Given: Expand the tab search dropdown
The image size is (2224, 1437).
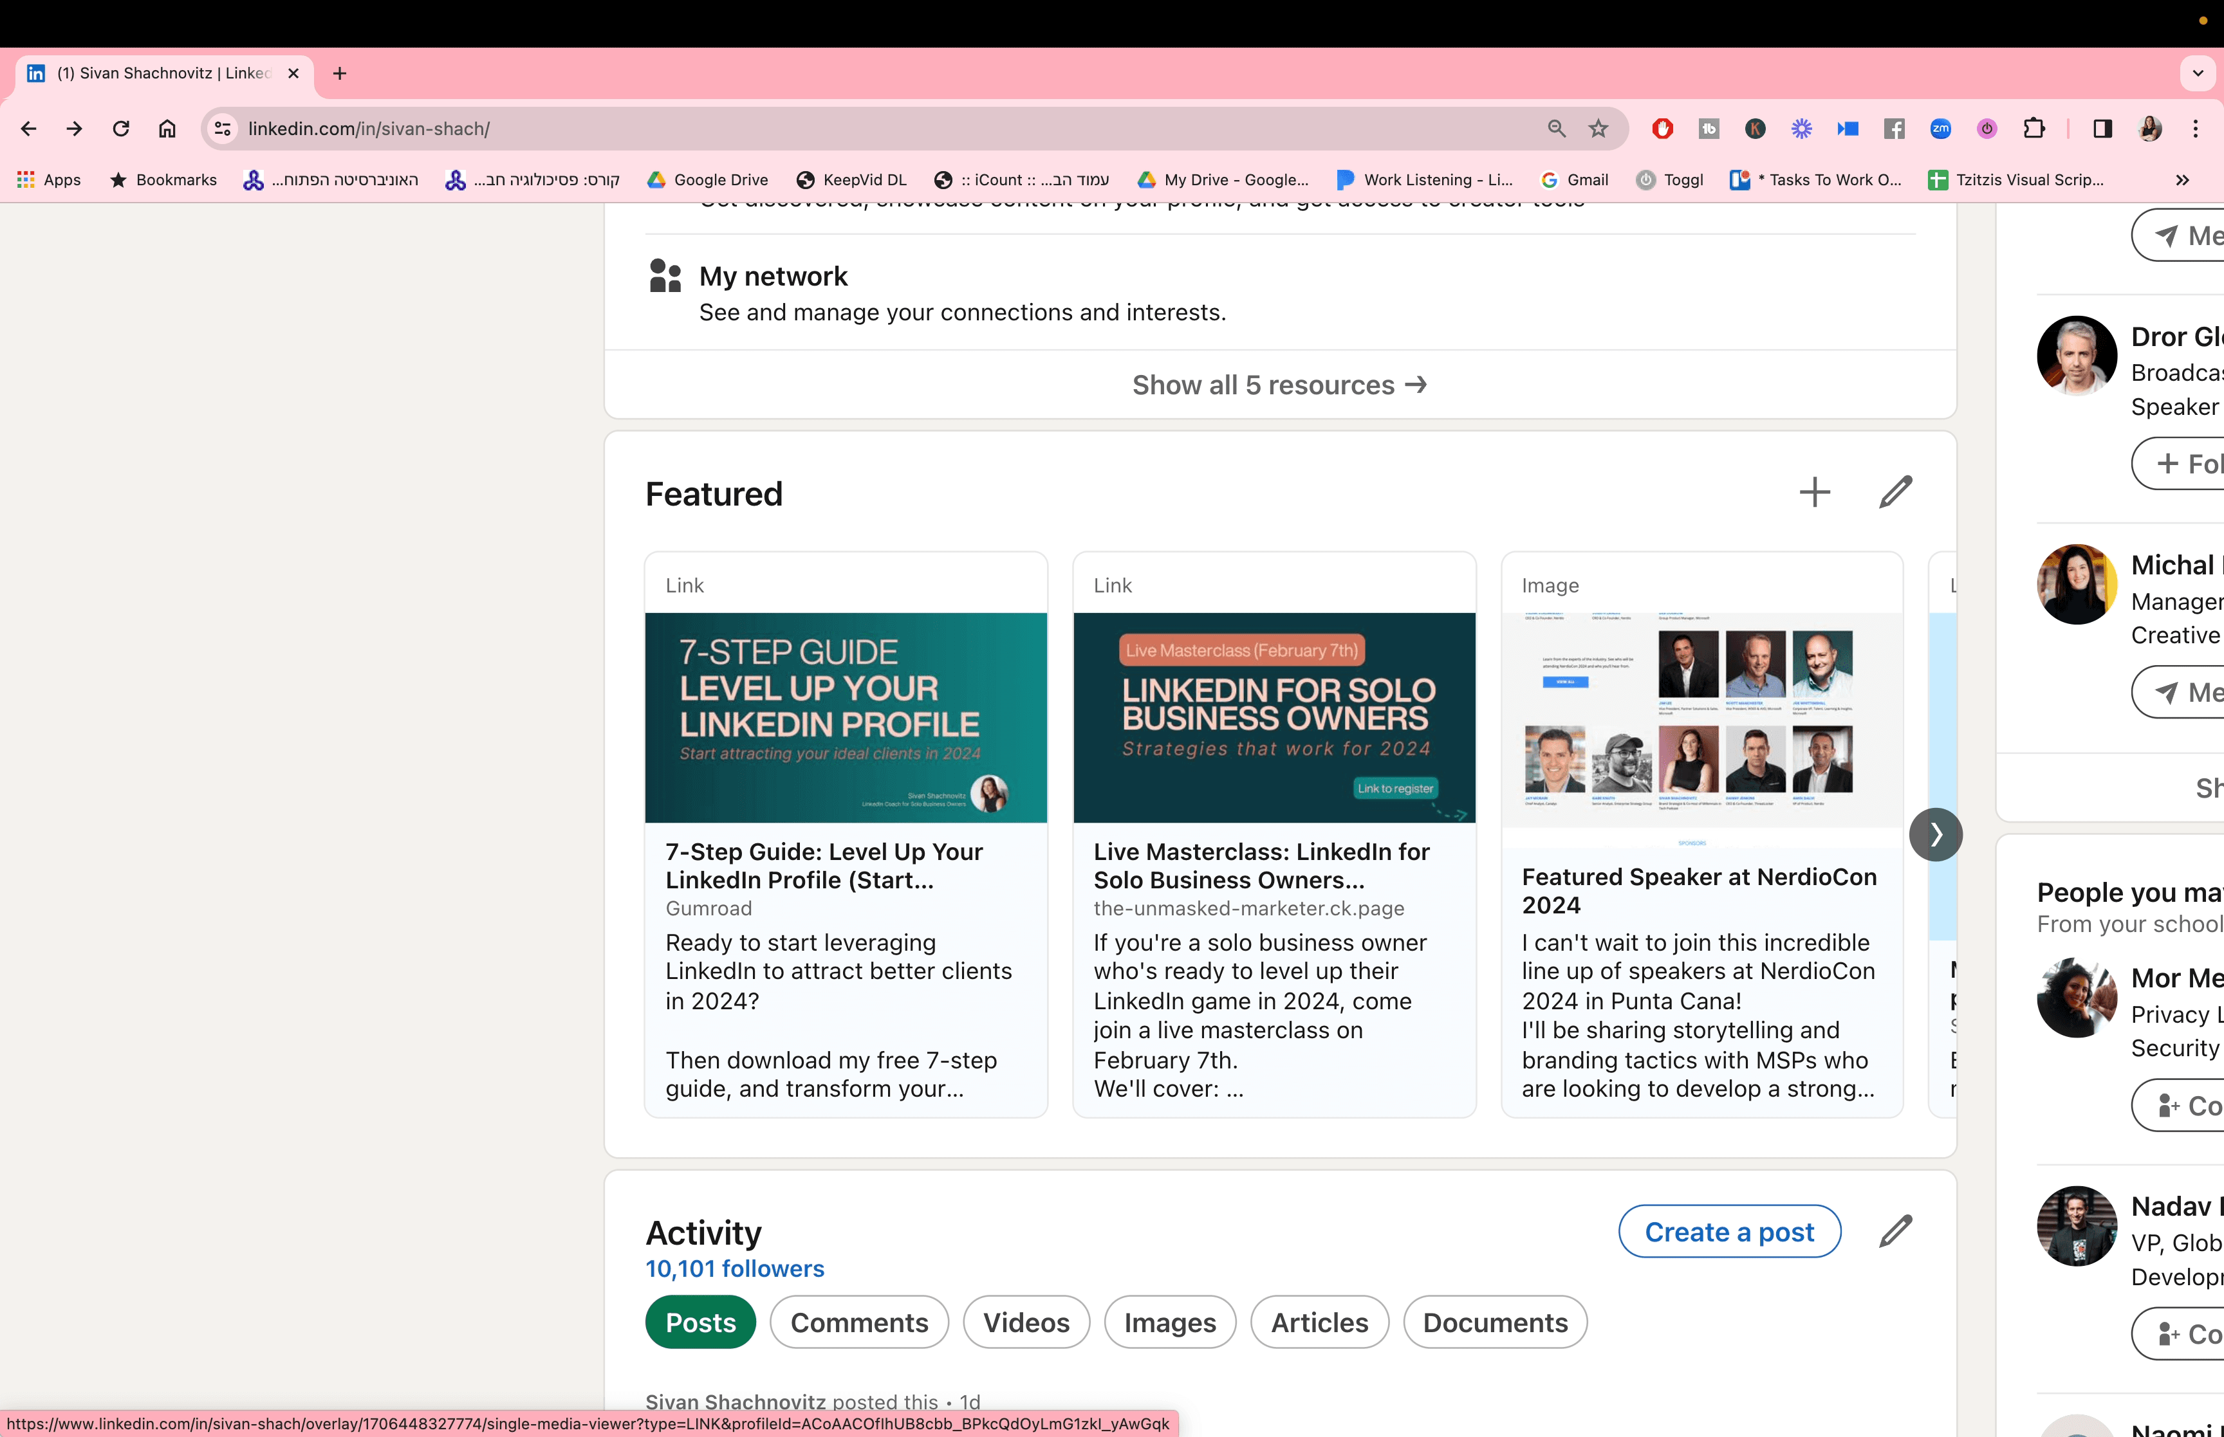Looking at the screenshot, I should click(x=2198, y=74).
